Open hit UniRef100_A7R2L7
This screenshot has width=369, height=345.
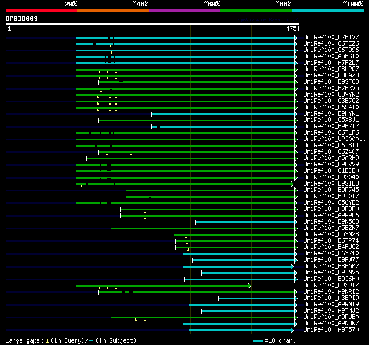331,63
